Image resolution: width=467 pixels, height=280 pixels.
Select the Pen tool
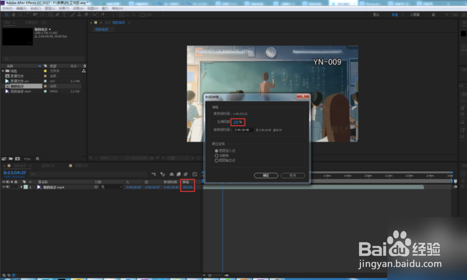[x=57, y=14]
